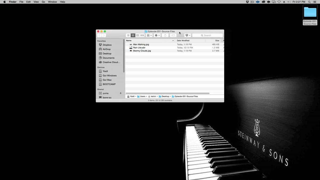The width and height of the screenshot is (320, 180).
Task: Click the displays menu bar icon
Action: (274, 2)
